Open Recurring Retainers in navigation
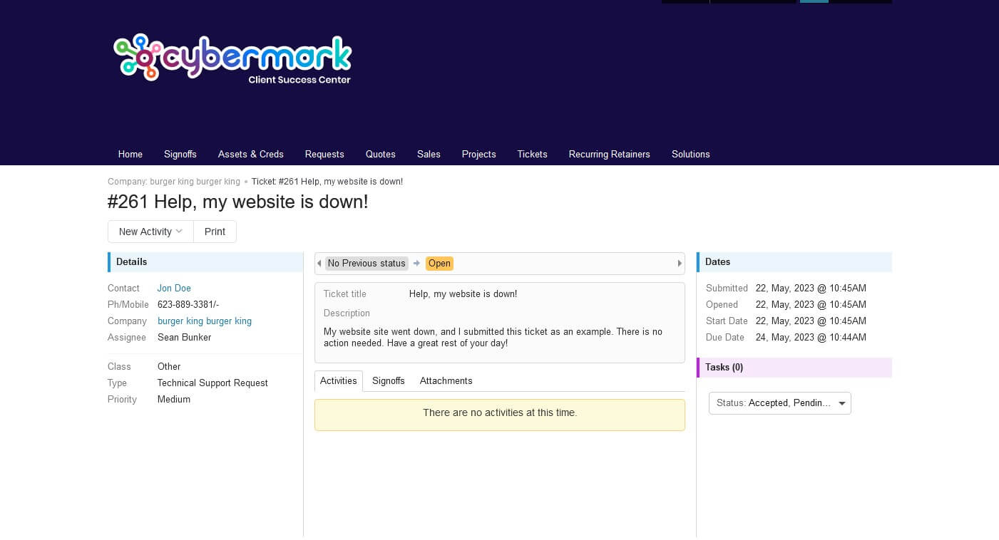 coord(609,155)
